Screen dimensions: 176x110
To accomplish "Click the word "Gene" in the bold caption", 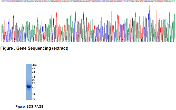I will pyautogui.click(x=22, y=48).
